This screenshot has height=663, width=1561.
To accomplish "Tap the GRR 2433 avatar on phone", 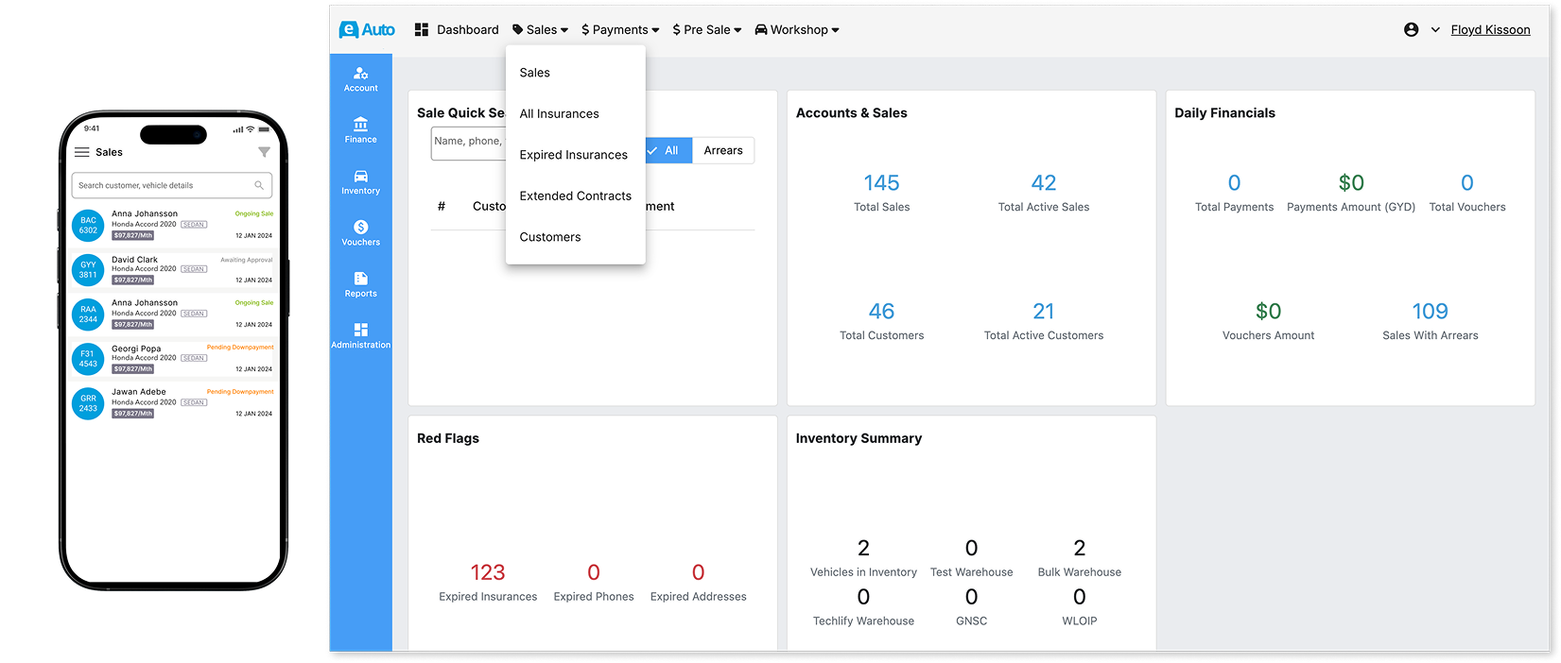I will tap(88, 403).
